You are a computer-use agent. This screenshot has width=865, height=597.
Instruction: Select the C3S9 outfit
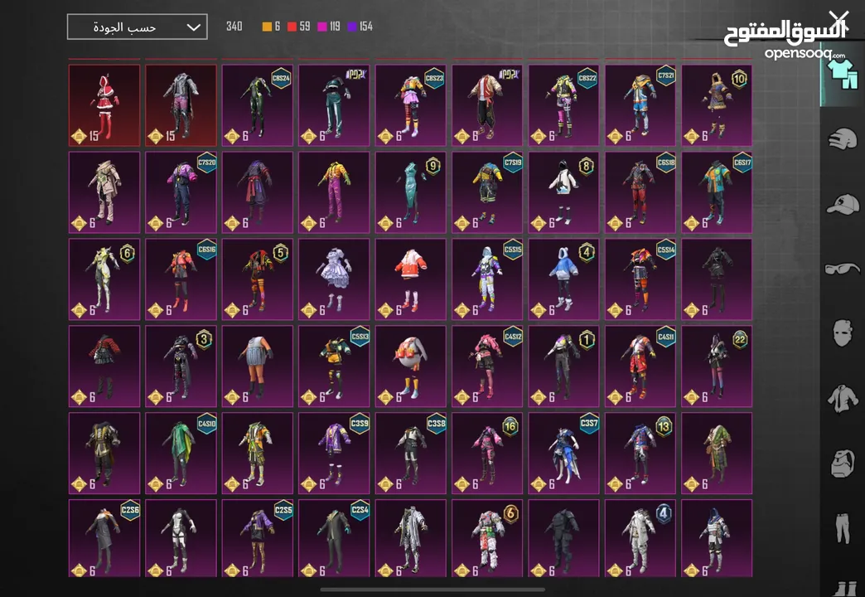[x=334, y=453]
